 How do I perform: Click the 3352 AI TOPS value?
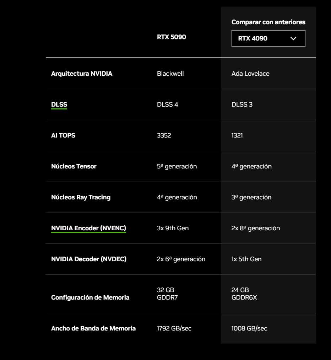point(164,135)
